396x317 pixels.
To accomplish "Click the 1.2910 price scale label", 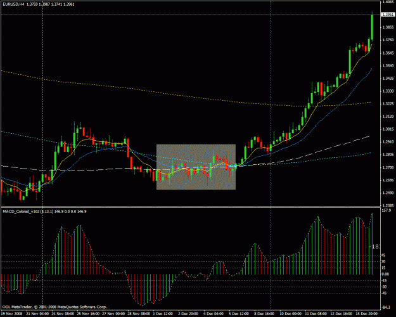I will (387, 142).
